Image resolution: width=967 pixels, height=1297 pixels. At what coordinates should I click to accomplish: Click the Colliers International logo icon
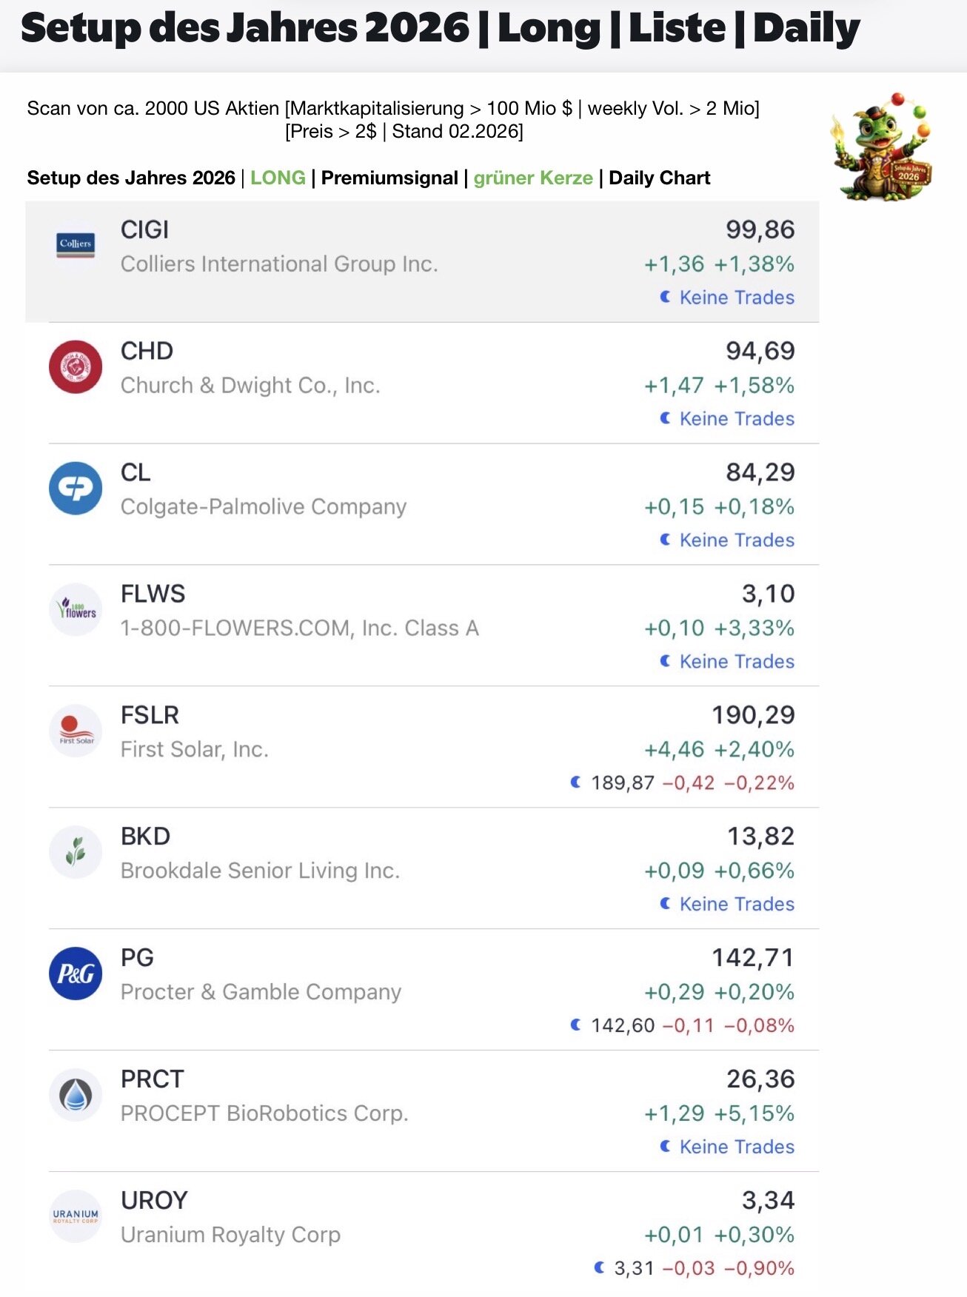[76, 245]
